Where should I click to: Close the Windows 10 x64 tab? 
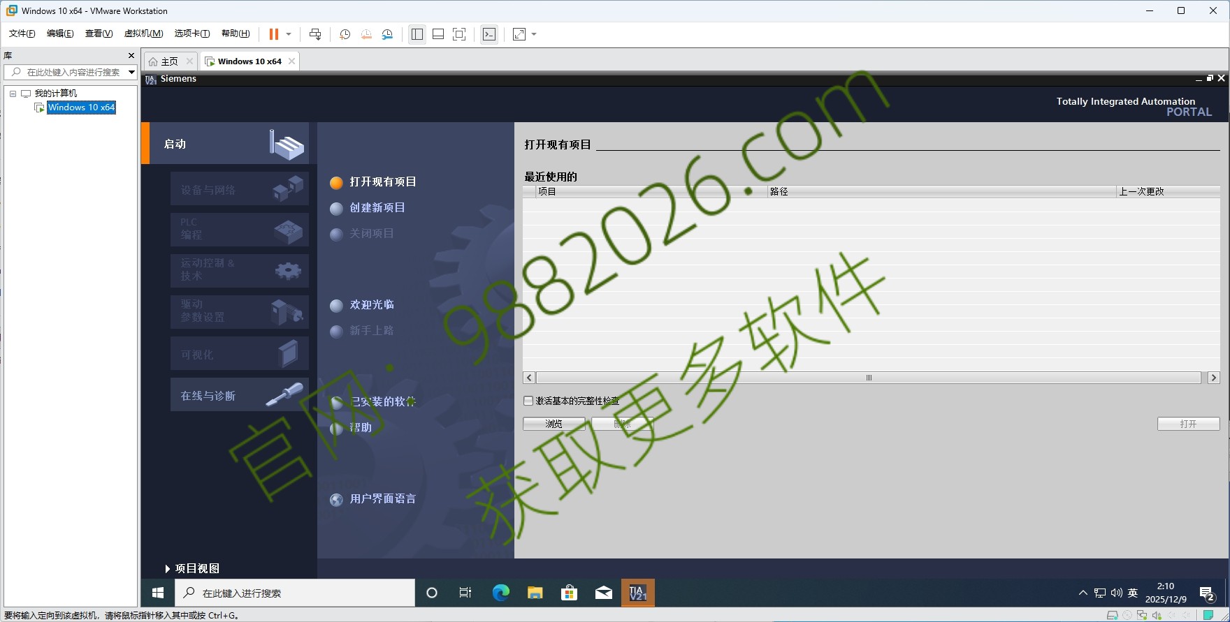pos(292,61)
